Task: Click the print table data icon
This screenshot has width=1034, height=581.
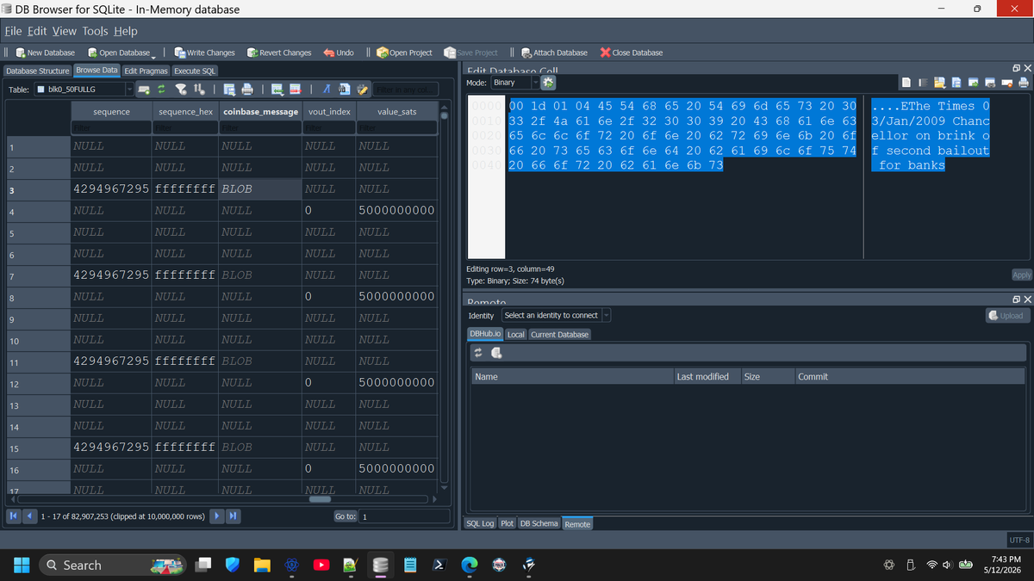Action: 247,90
